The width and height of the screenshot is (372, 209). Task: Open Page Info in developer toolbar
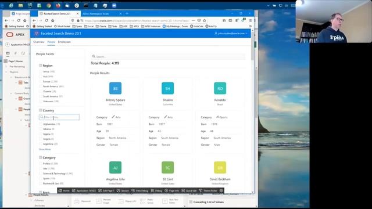pyautogui.click(x=172, y=190)
